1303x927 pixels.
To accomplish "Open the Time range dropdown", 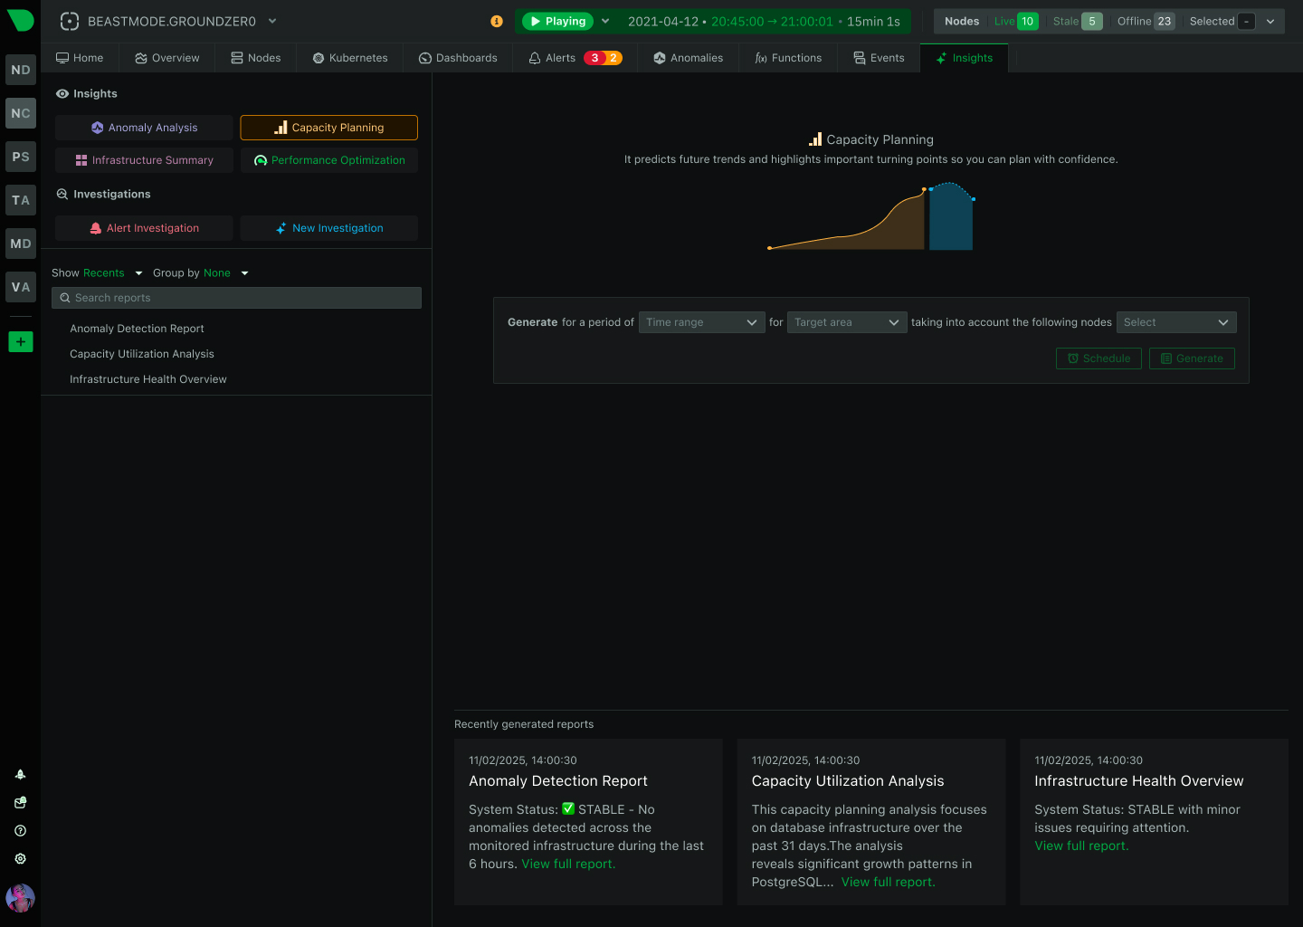I will pos(701,321).
